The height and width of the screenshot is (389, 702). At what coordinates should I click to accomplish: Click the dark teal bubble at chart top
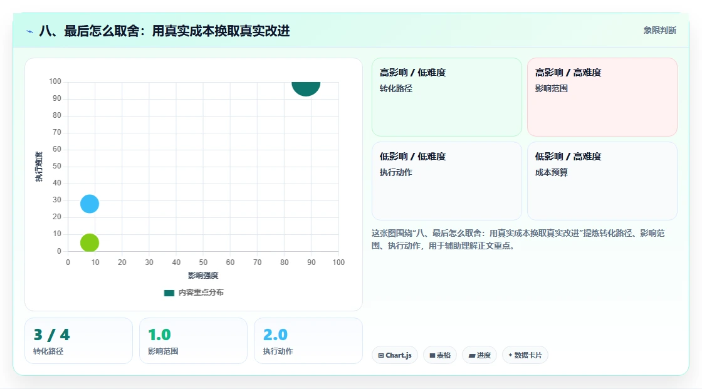(306, 88)
